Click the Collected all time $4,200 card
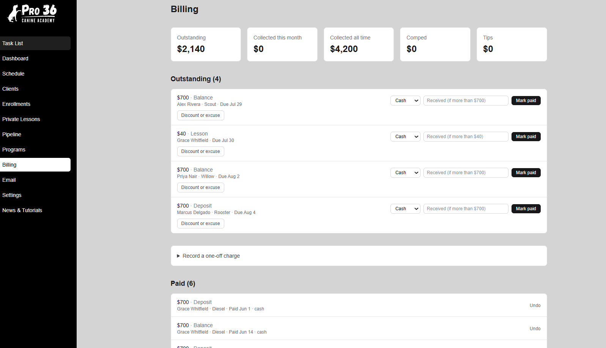The image size is (606, 348). click(359, 44)
